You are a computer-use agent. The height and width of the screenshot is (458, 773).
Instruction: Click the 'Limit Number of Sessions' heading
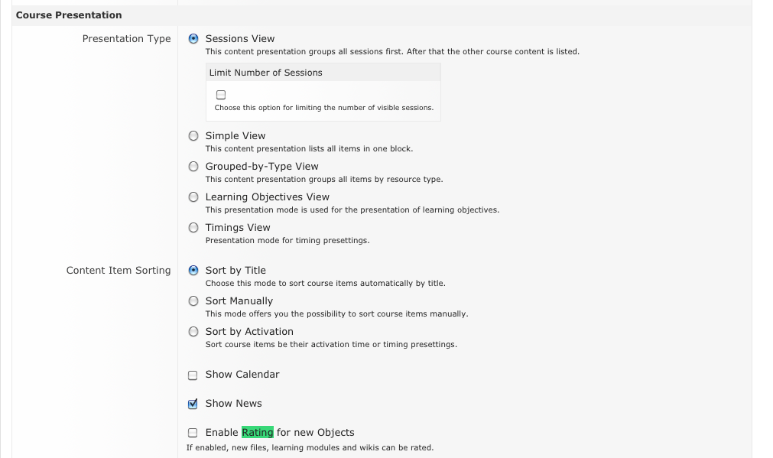tap(265, 73)
